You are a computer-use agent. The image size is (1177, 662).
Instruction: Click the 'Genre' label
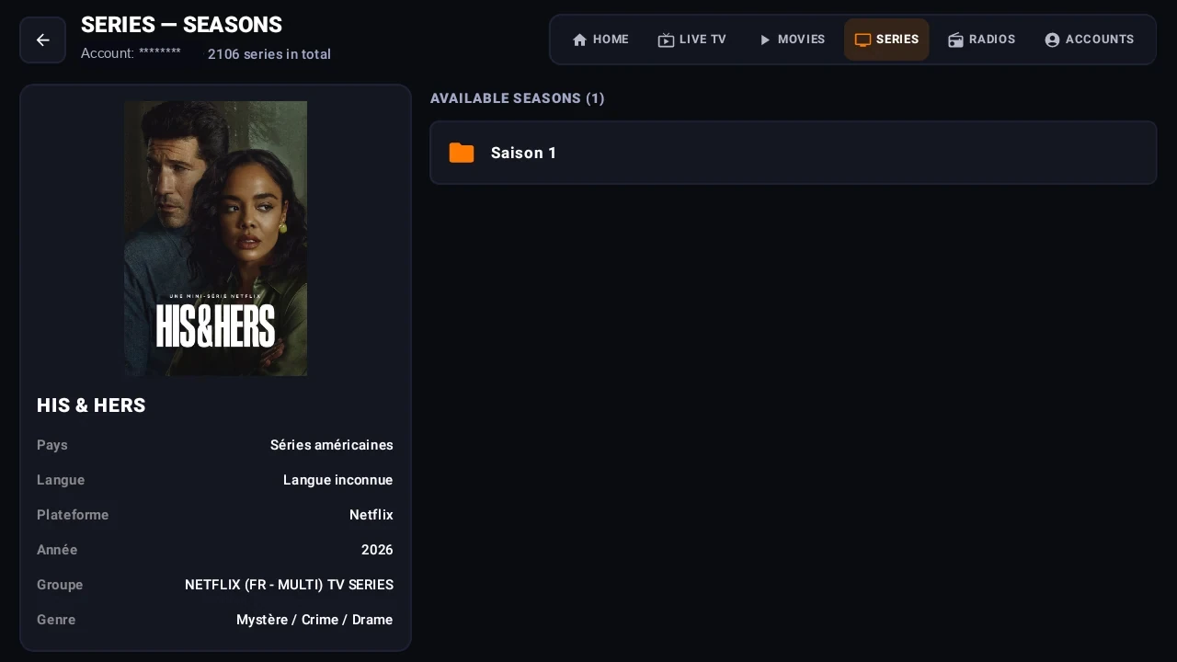point(56,620)
